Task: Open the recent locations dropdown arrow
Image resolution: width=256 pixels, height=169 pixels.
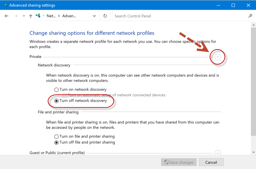Action: [24, 16]
